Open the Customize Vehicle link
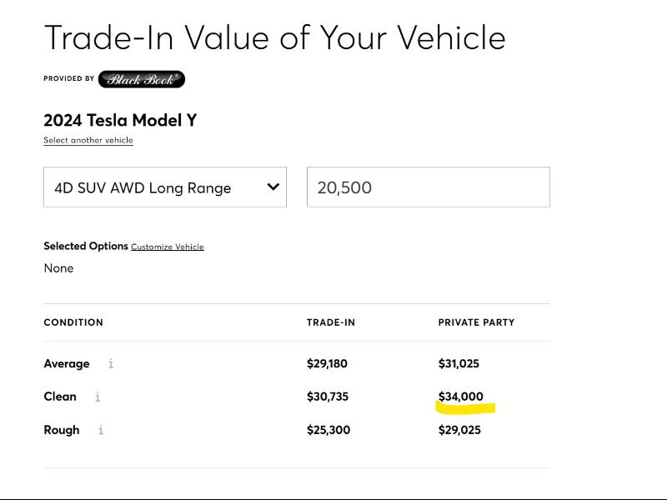The image size is (667, 500). pos(168,247)
